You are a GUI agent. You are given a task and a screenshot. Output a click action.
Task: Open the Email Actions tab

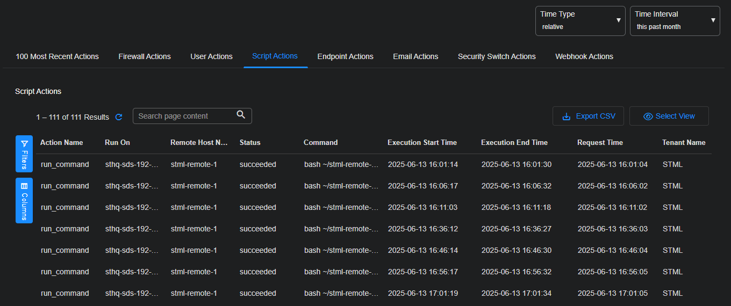coord(415,56)
